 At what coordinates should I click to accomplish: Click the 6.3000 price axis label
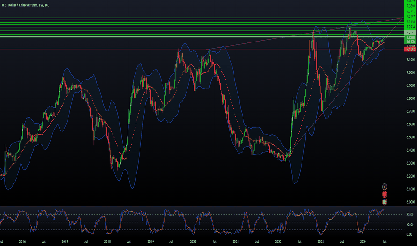pyautogui.click(x=410, y=163)
